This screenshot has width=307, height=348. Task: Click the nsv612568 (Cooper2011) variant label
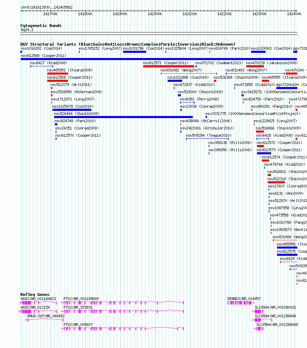(x=43, y=56)
